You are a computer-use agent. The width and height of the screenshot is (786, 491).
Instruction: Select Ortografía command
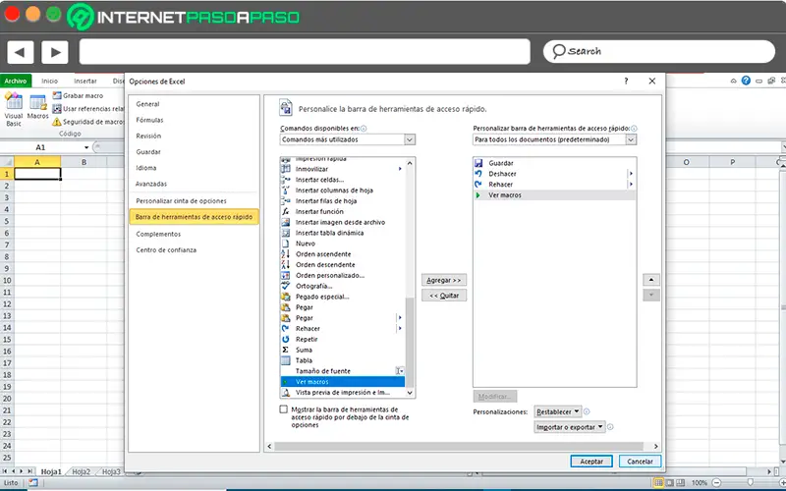[x=342, y=286]
